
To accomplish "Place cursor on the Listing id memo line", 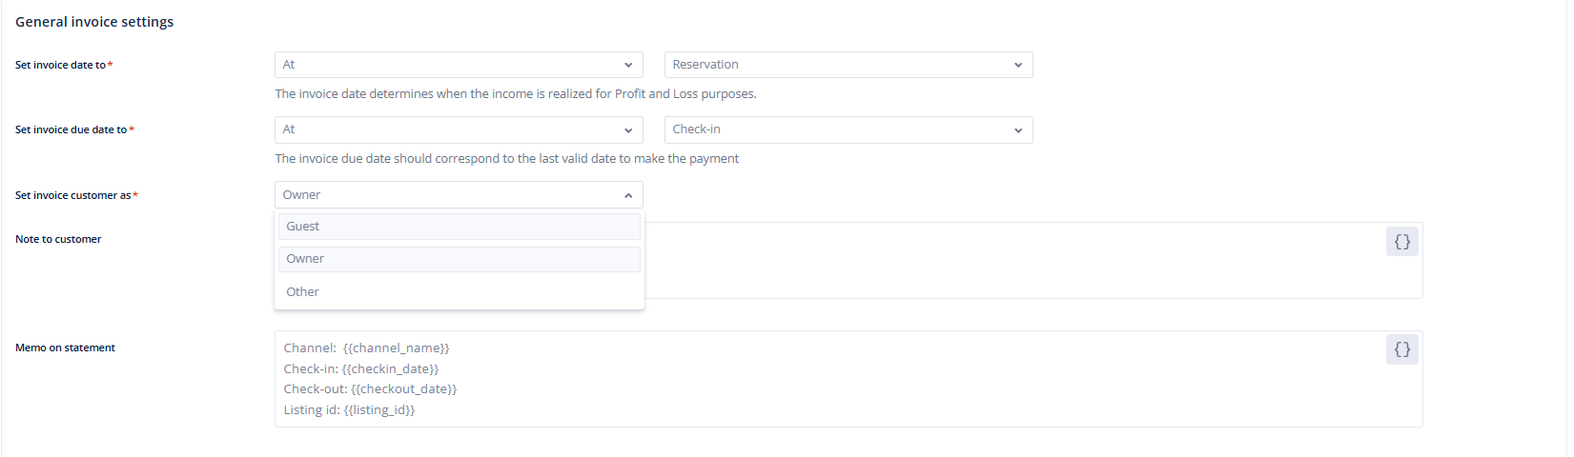I will pyautogui.click(x=349, y=410).
